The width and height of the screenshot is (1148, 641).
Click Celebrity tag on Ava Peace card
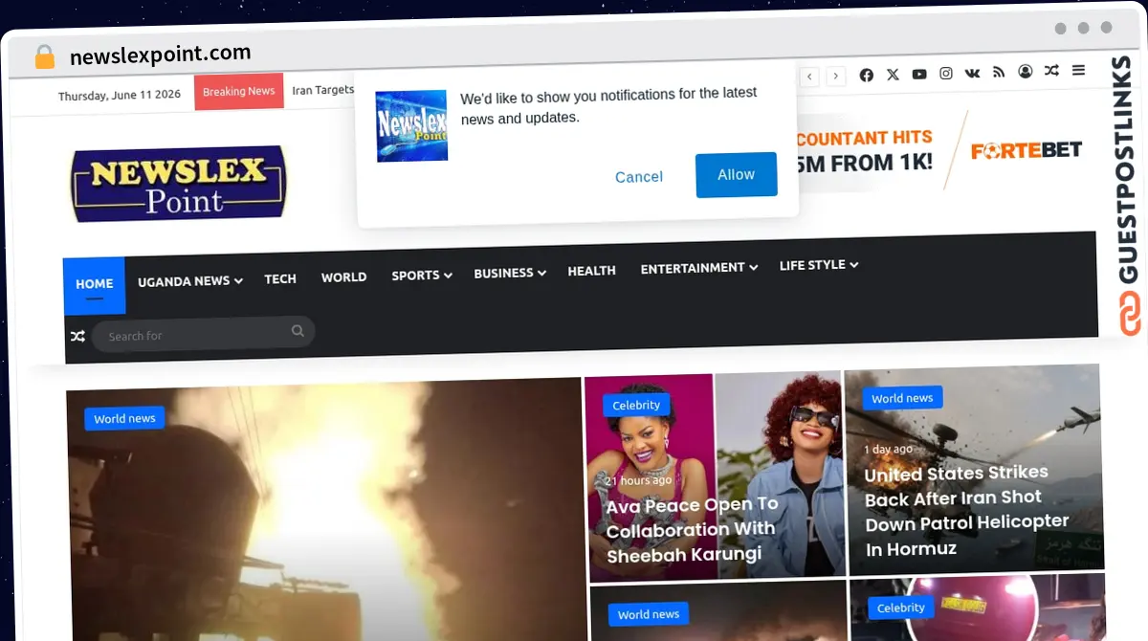coord(636,405)
